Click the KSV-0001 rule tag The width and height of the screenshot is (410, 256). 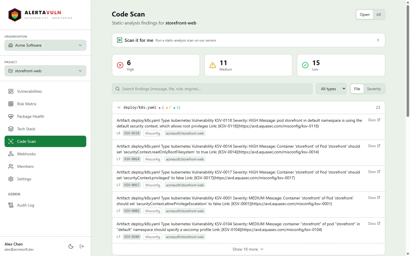pos(132,211)
